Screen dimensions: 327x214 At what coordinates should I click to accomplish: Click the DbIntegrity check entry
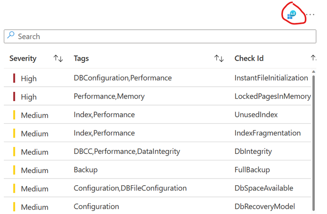[253, 151]
